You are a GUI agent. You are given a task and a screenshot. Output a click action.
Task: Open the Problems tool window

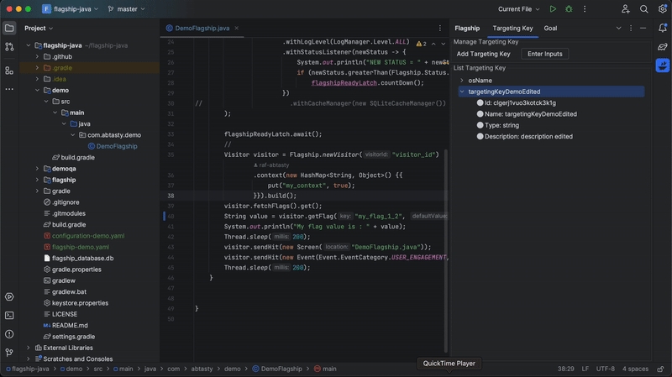9,334
